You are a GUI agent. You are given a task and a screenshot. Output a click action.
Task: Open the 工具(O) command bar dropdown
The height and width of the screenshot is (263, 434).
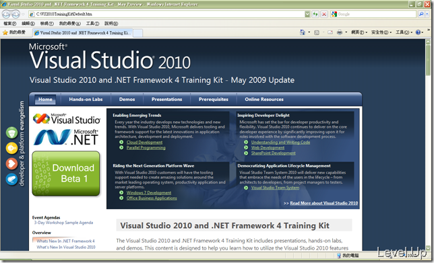coord(404,32)
